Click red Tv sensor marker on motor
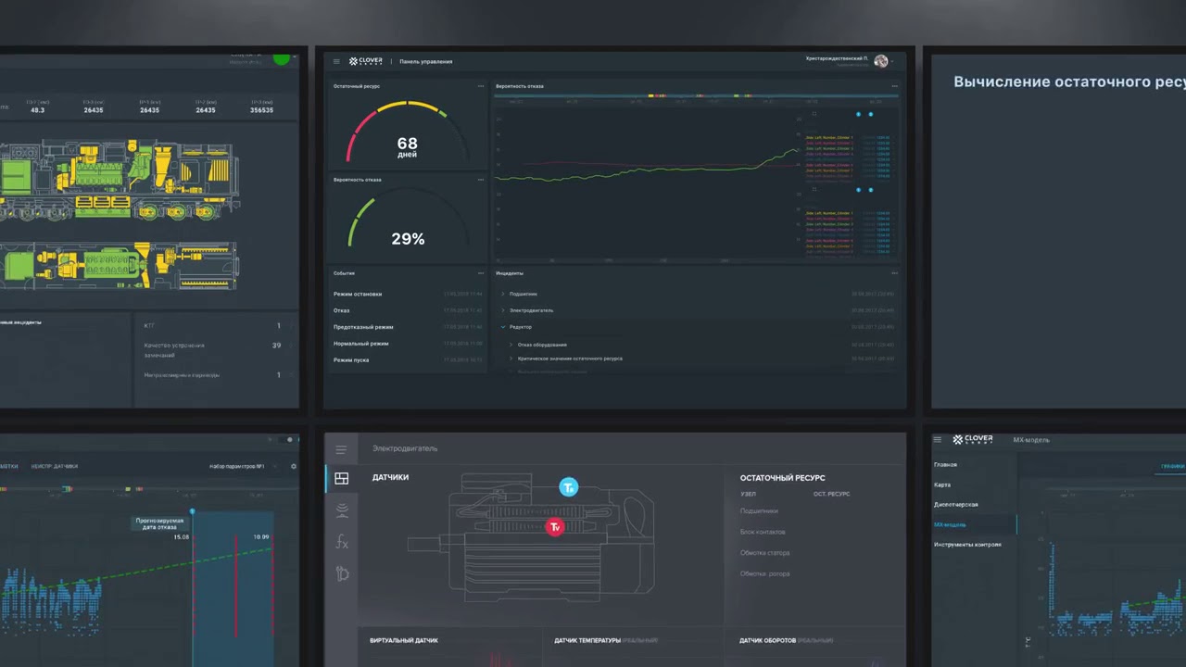Image resolution: width=1186 pixels, height=667 pixels. [x=554, y=526]
